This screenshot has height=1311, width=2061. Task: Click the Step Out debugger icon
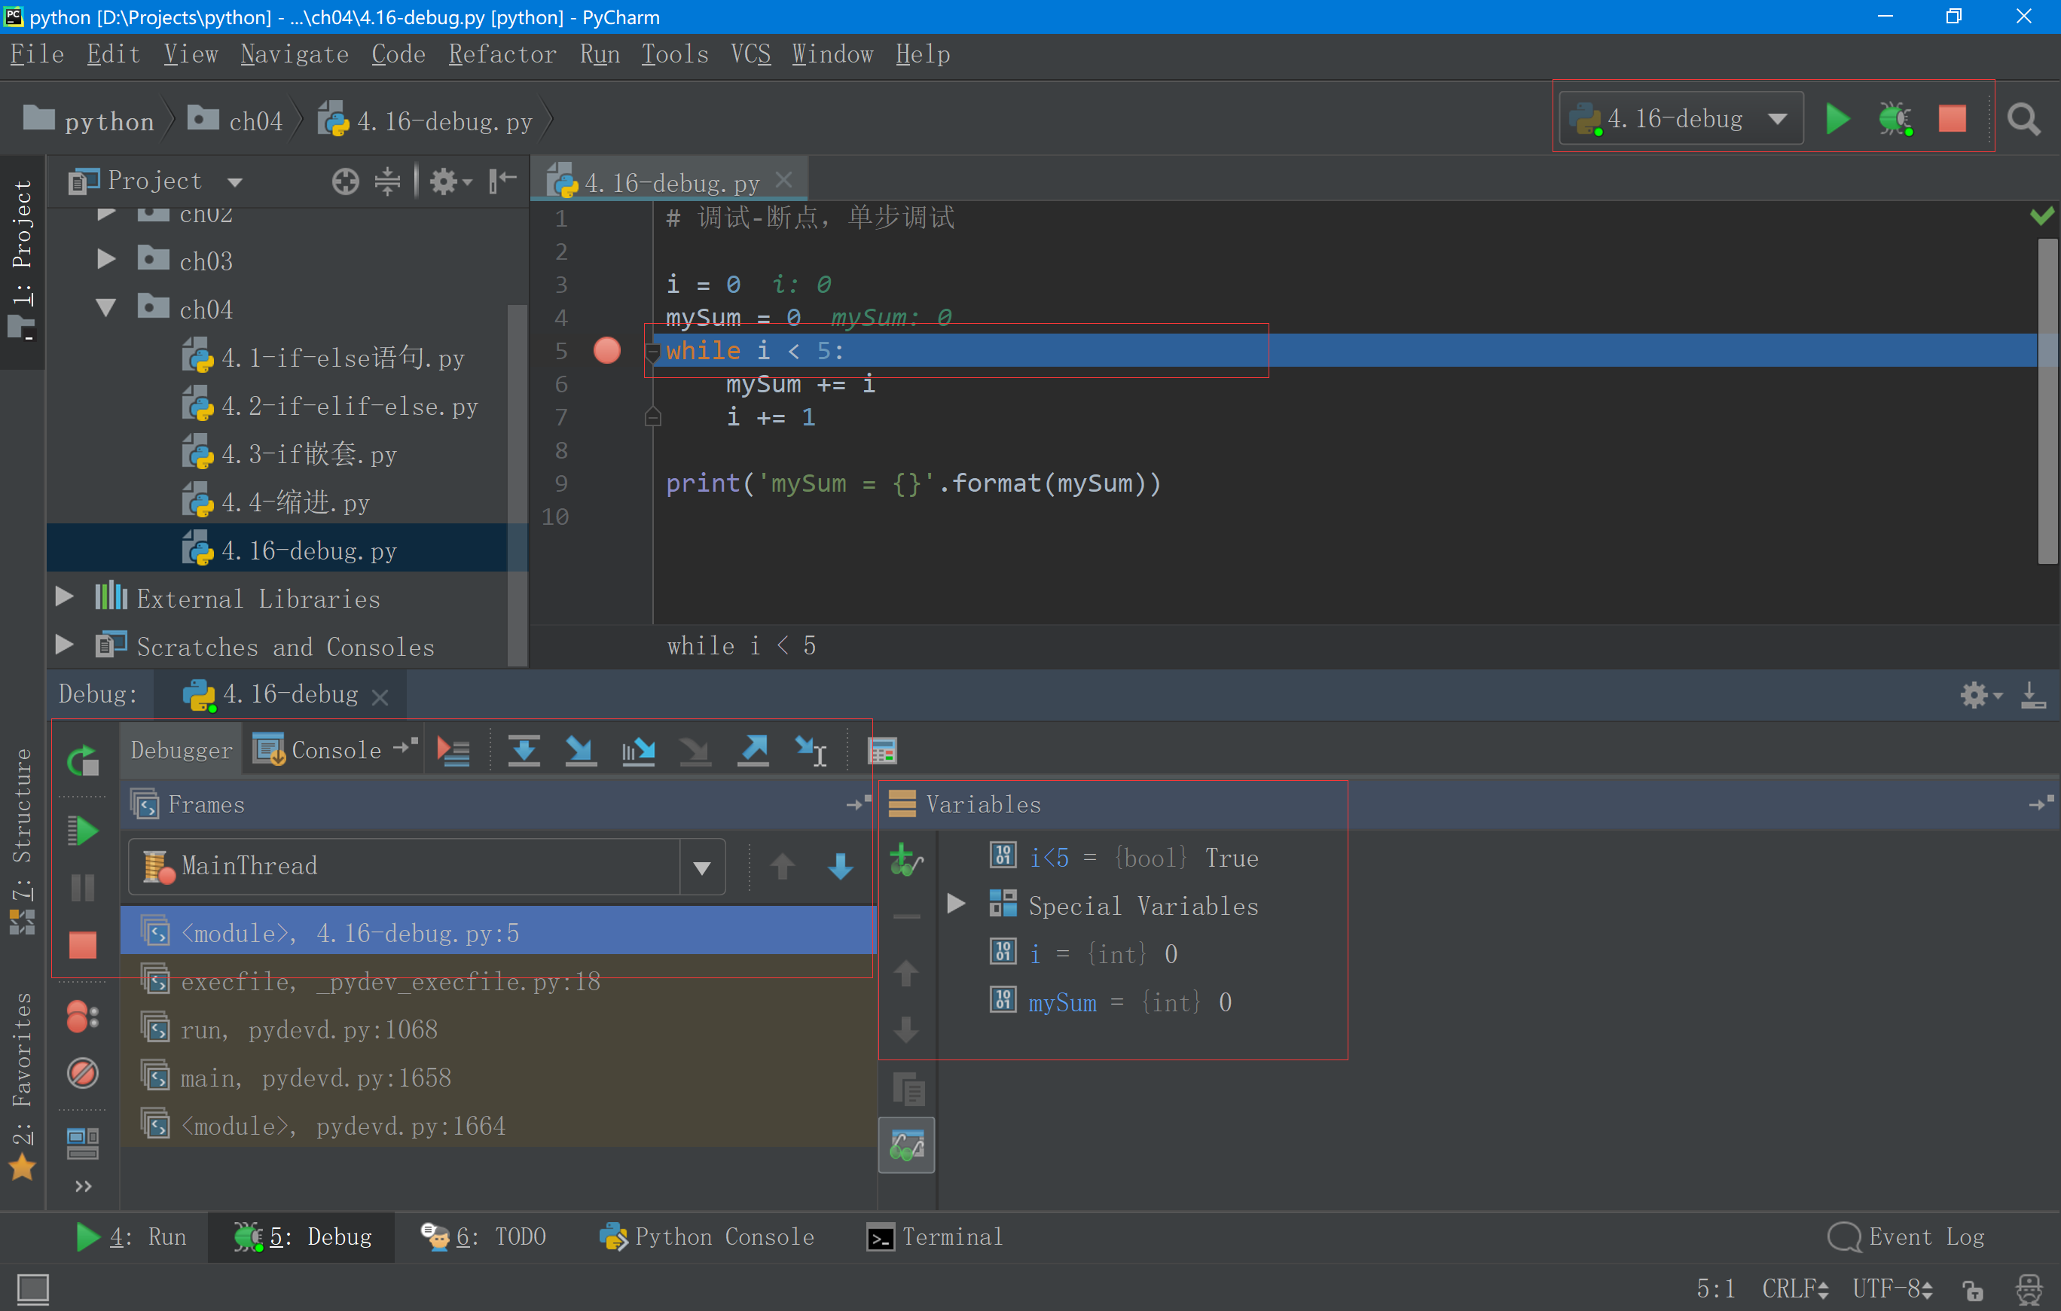point(753,751)
